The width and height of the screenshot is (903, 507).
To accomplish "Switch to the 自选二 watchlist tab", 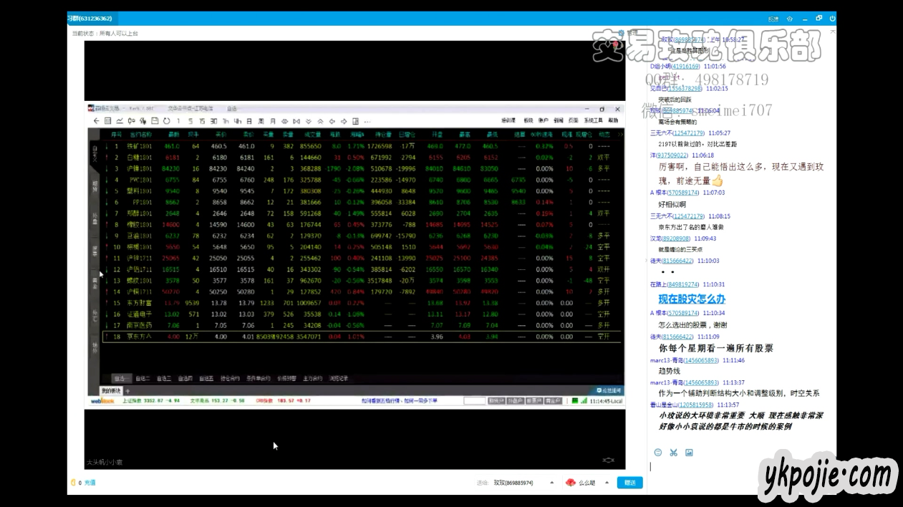I will tap(143, 378).
